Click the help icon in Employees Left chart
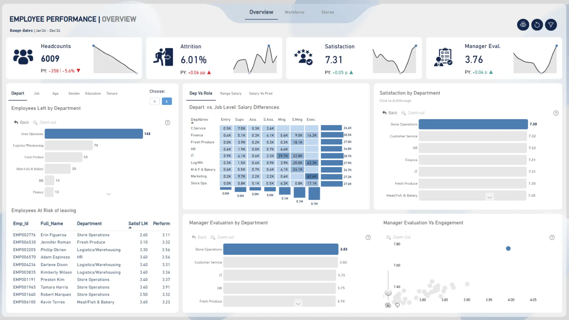The image size is (569, 320). coord(167,123)
